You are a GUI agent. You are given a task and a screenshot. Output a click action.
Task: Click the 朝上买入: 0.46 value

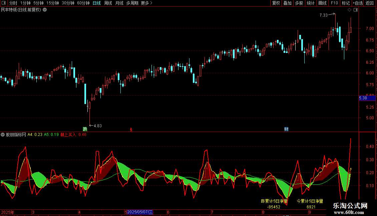(73, 135)
